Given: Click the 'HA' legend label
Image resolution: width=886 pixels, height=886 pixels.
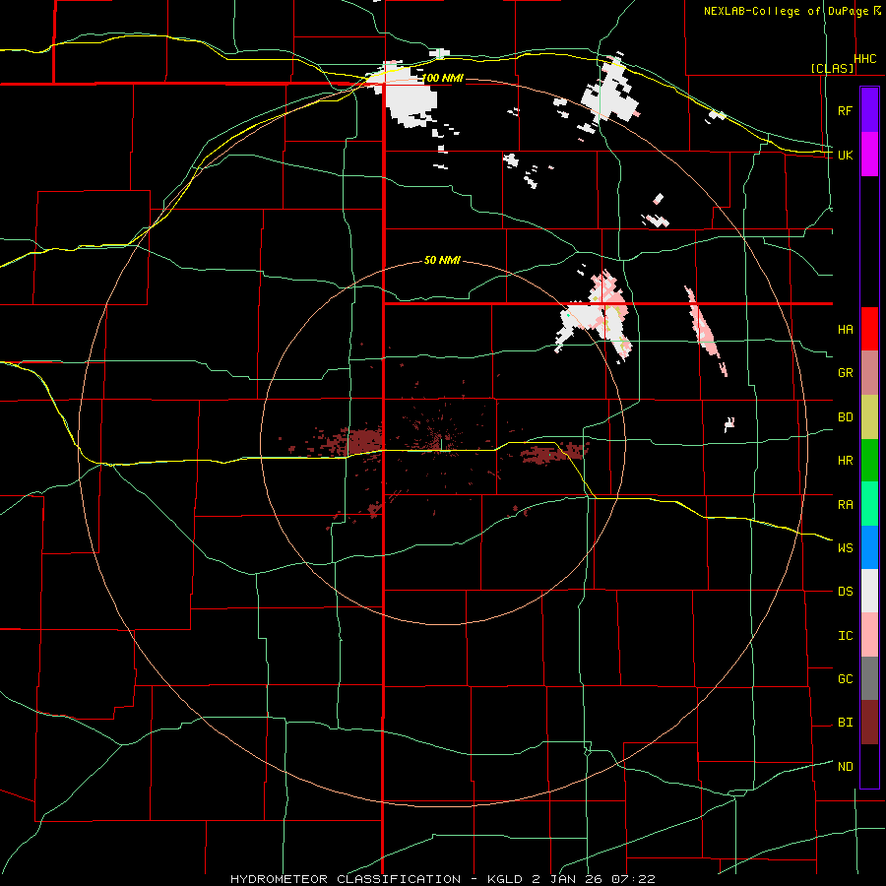Looking at the screenshot, I should click(x=845, y=330).
